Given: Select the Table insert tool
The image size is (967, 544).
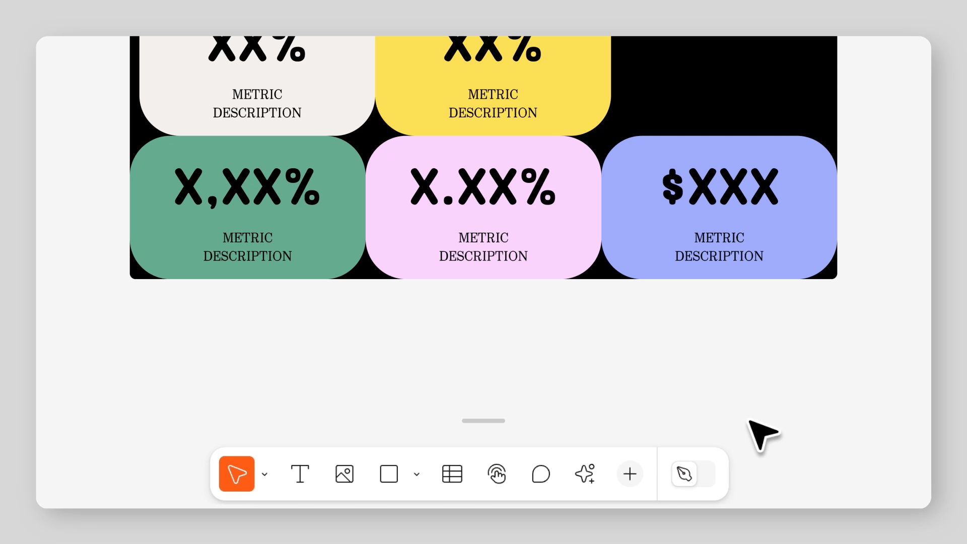Looking at the screenshot, I should [x=453, y=473].
